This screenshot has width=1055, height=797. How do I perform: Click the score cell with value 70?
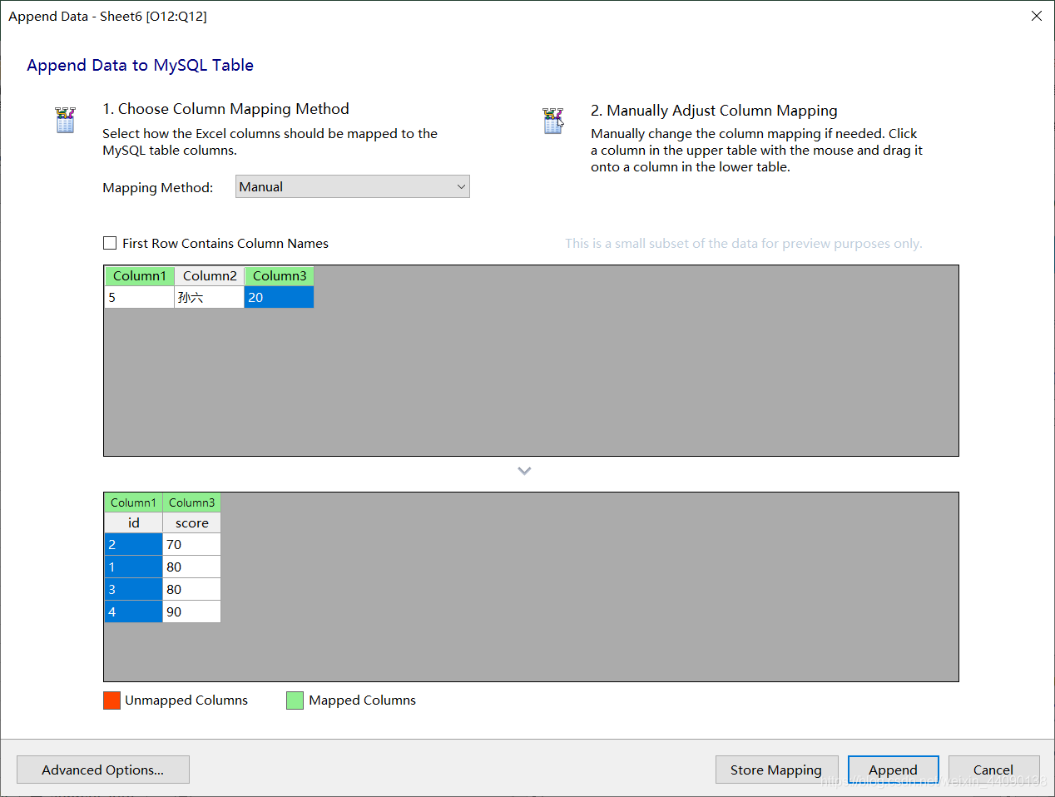(192, 544)
